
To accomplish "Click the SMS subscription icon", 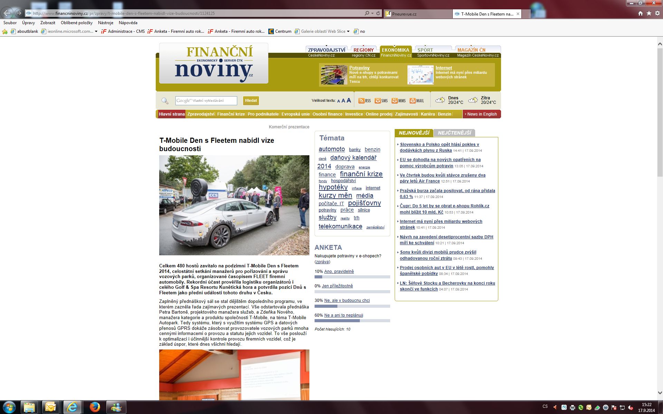I will coord(381,101).
